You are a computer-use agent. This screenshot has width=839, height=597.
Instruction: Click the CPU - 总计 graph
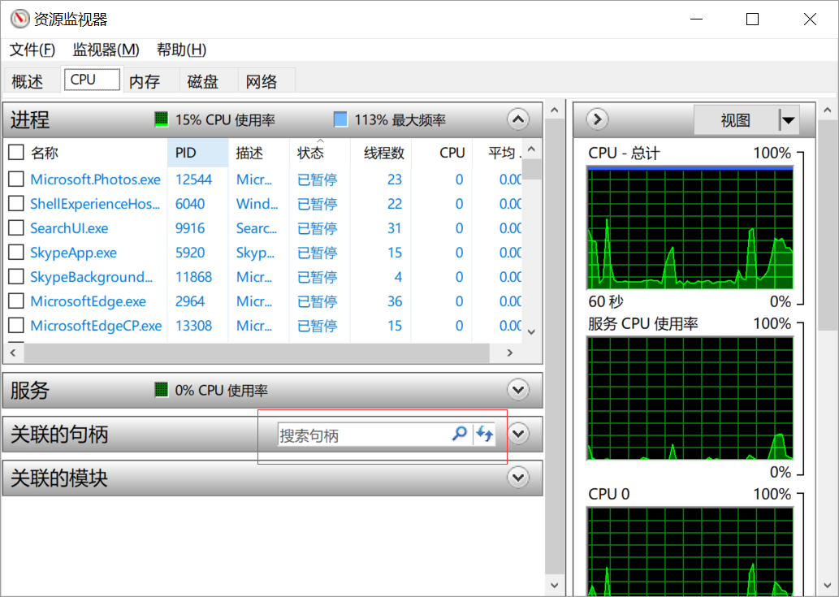click(x=690, y=228)
